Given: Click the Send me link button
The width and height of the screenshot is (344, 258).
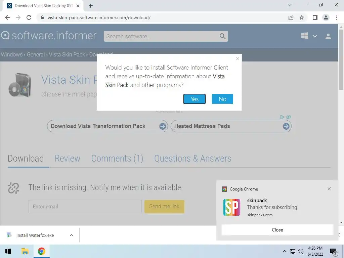Looking at the screenshot, I should pyautogui.click(x=164, y=207).
